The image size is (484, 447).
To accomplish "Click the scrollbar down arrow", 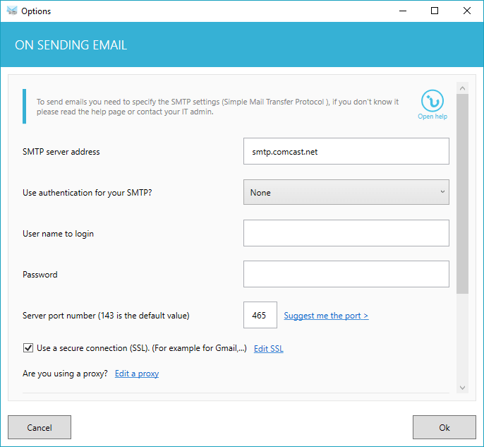I will pos(462,388).
